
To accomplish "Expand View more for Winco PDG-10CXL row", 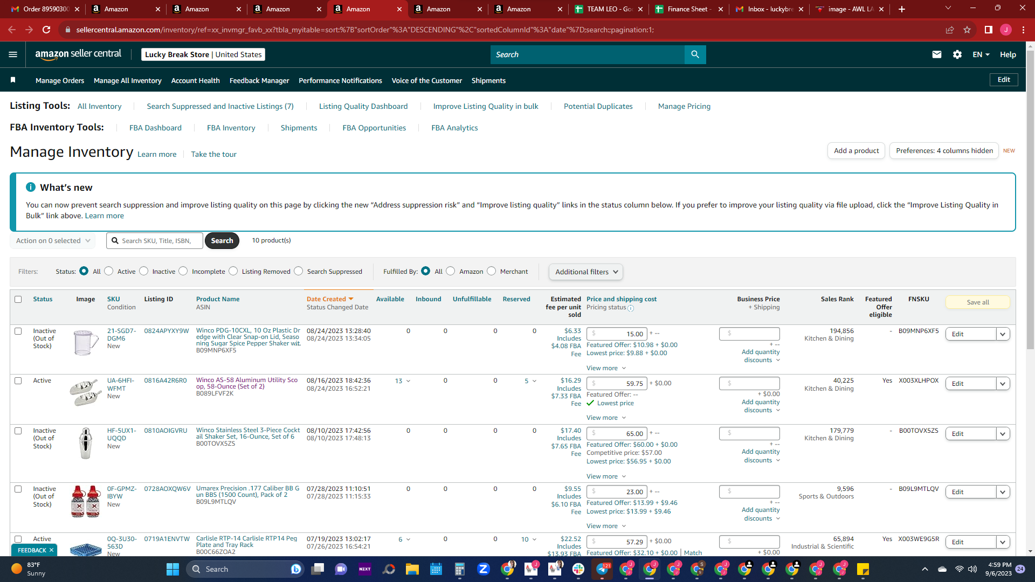I will click(x=606, y=368).
